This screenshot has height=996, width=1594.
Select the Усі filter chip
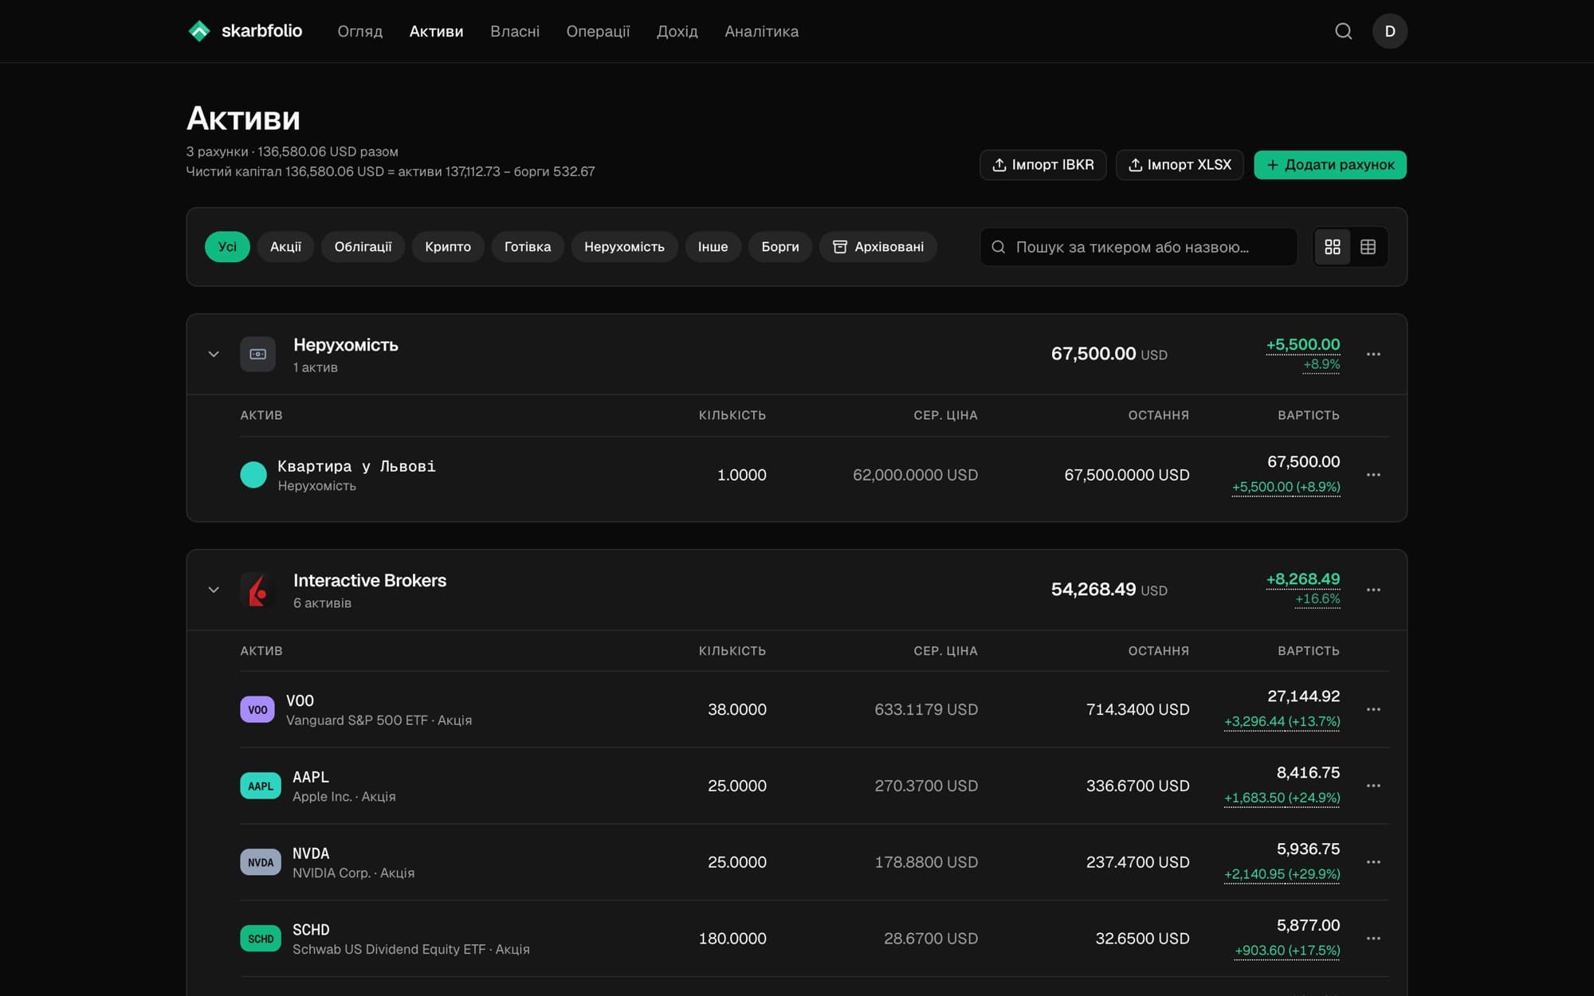coord(227,247)
